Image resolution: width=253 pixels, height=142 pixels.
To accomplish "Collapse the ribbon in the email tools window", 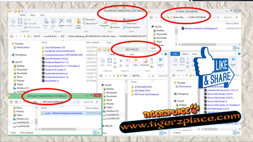I will tap(235, 54).
